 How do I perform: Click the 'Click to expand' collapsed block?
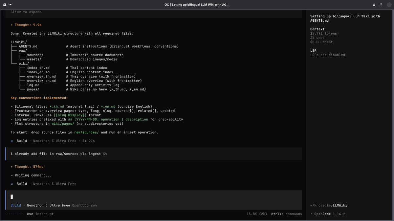tap(26, 12)
